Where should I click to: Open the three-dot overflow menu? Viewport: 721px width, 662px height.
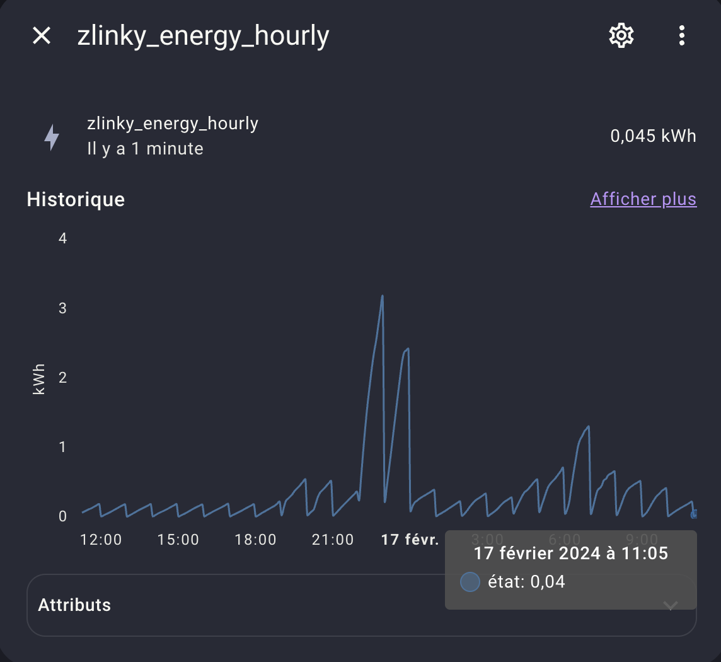[x=681, y=36]
